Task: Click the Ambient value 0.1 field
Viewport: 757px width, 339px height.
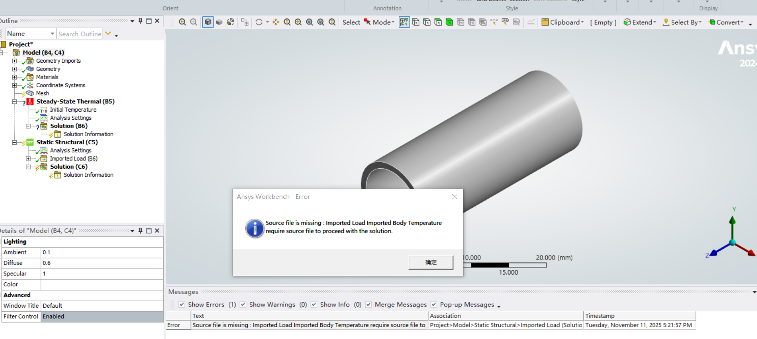Action: [x=102, y=252]
